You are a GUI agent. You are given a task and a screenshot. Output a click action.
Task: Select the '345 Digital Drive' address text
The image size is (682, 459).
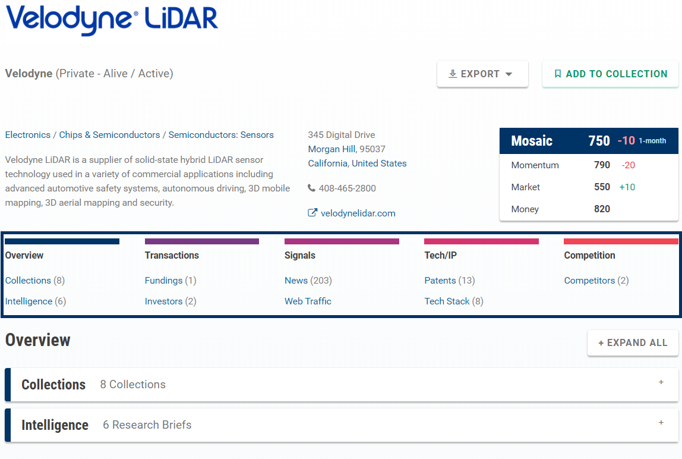[342, 135]
